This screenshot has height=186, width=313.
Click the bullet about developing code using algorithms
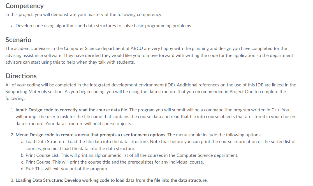[103, 26]
